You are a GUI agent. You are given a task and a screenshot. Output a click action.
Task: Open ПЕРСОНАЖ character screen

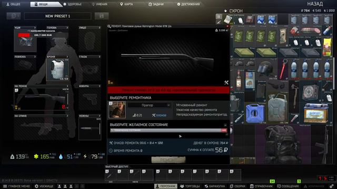(x=166, y=186)
